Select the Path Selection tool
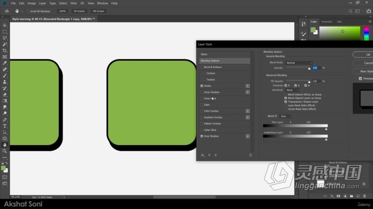This screenshot has width=373, height=209. (5, 132)
